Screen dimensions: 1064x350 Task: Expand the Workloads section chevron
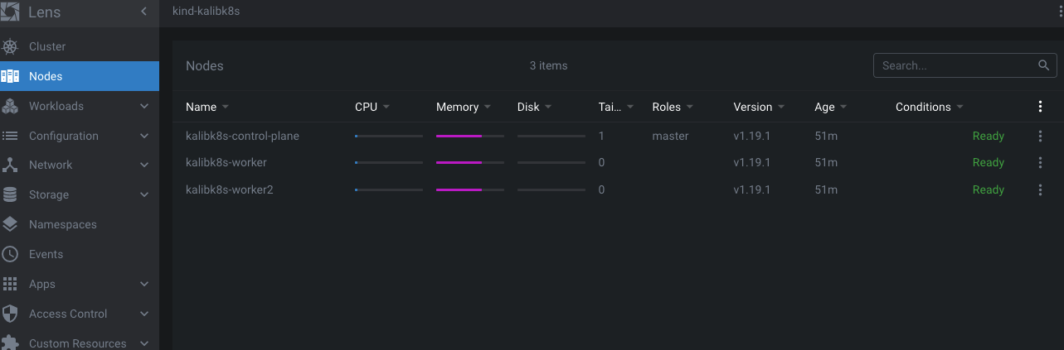(x=144, y=106)
